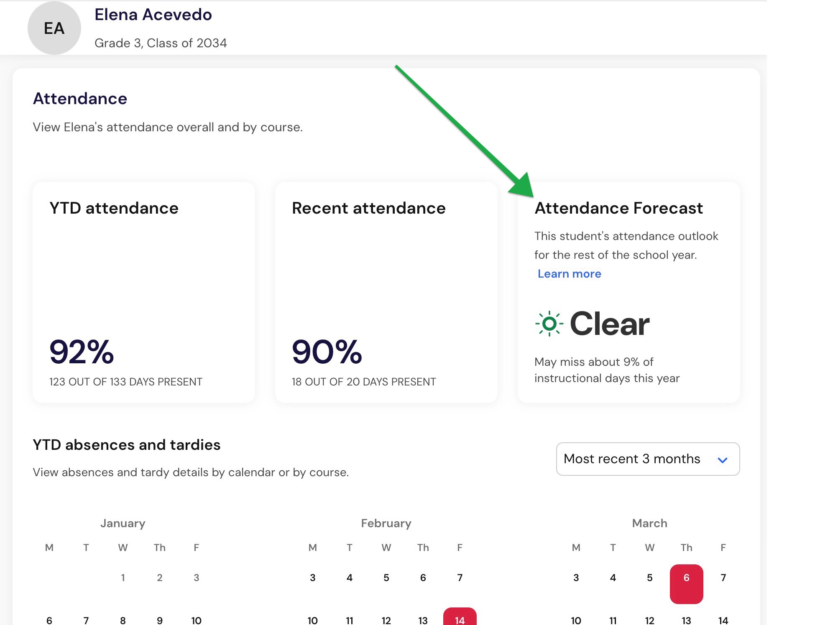
Task: Click the EA avatar circle
Action: [x=54, y=28]
